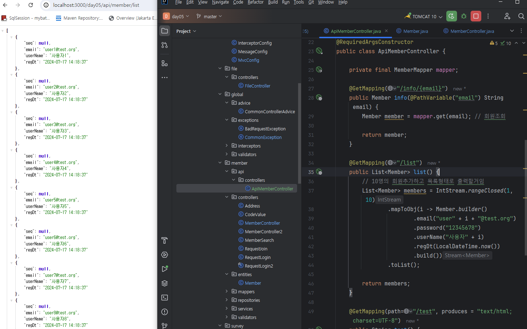Open the Structure tool window icon

point(165,63)
